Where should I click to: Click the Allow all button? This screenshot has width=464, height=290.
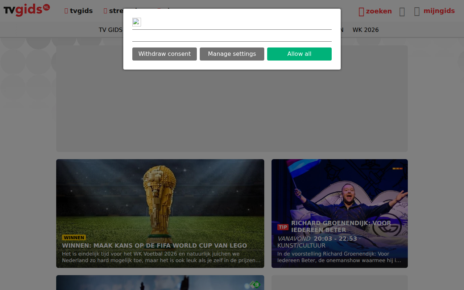pyautogui.click(x=299, y=54)
